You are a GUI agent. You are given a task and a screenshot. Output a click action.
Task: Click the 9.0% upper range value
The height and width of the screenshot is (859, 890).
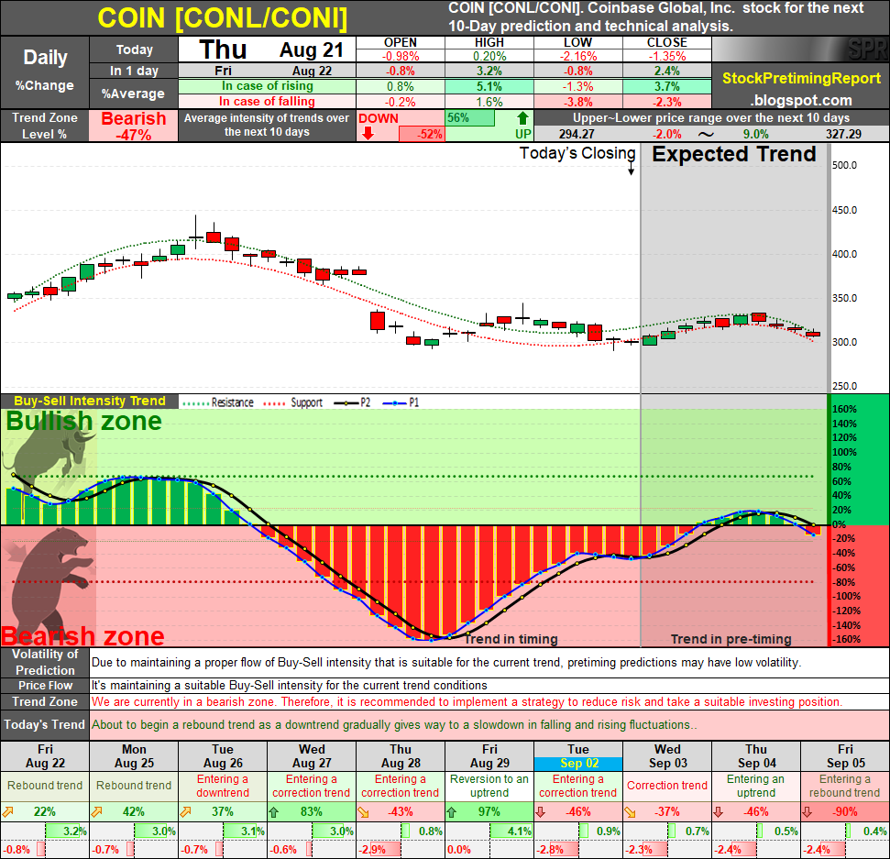755,134
